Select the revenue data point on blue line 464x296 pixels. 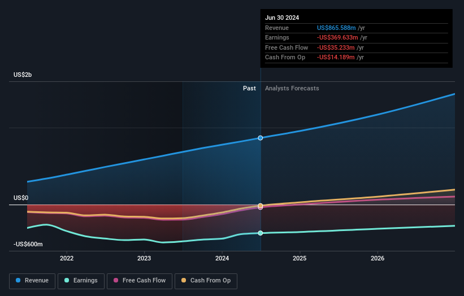261,138
